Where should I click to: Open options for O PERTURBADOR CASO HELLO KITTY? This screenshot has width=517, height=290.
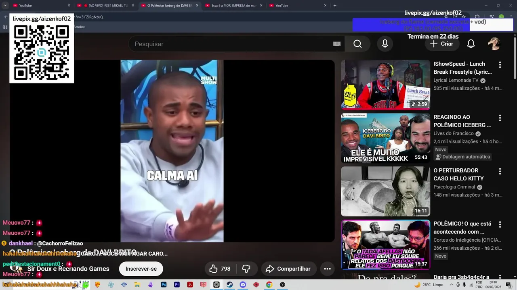(500, 171)
